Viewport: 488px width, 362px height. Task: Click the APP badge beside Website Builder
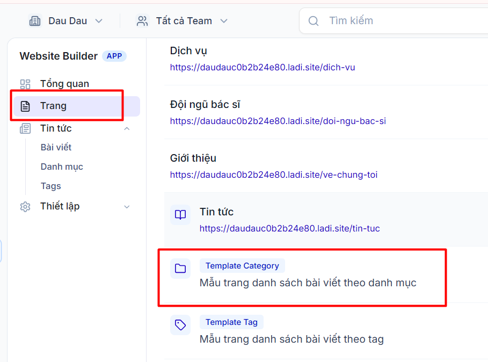114,56
